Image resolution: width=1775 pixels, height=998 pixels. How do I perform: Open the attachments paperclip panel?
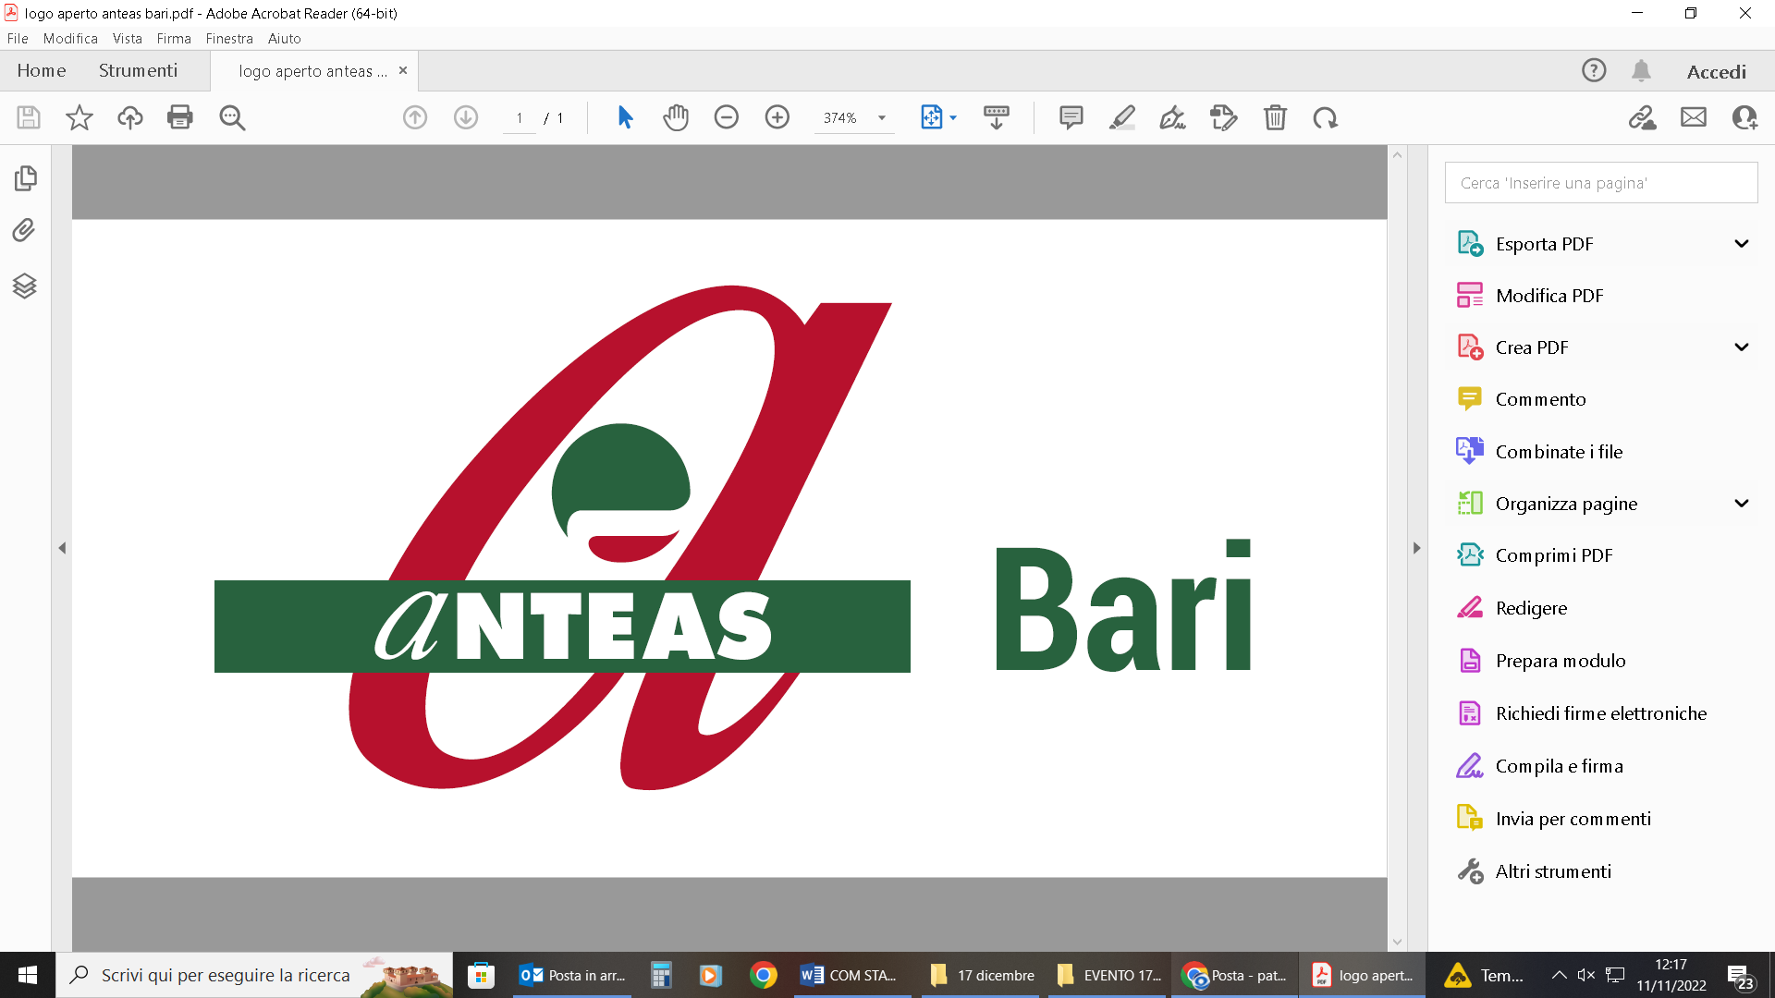tap(24, 230)
